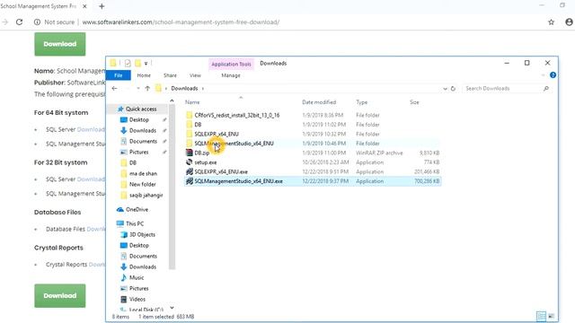Open New folder in navigation pane
The width and height of the screenshot is (575, 323).
click(142, 184)
